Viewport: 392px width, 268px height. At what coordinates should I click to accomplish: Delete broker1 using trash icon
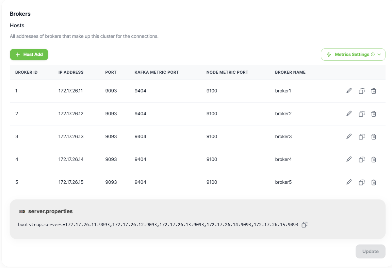(374, 91)
